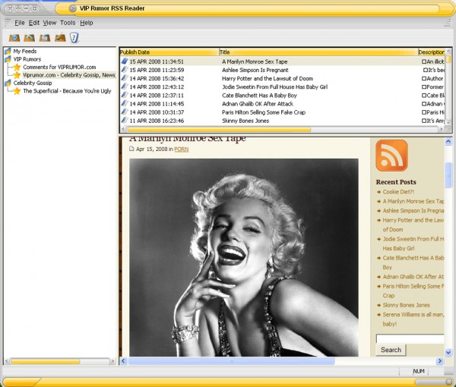Click the help shield question mark toolbar icon
The width and height of the screenshot is (456, 387).
[74, 37]
